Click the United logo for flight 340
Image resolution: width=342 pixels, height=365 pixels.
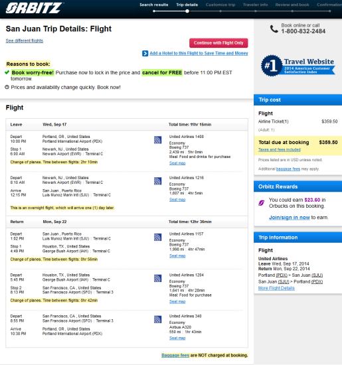pos(158,319)
